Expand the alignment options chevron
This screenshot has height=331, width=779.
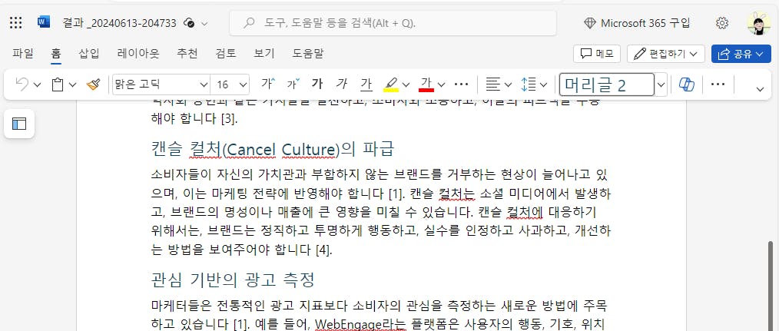tap(508, 85)
